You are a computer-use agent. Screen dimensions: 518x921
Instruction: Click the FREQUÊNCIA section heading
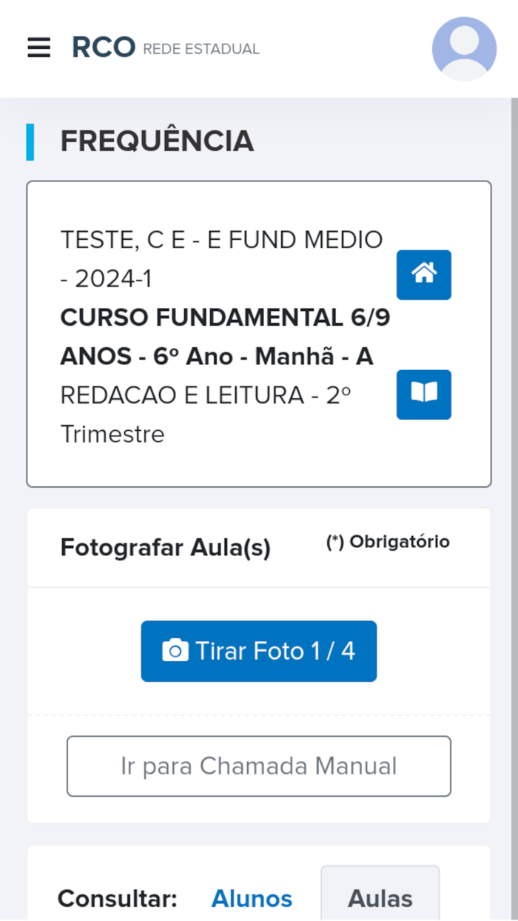coord(157,141)
